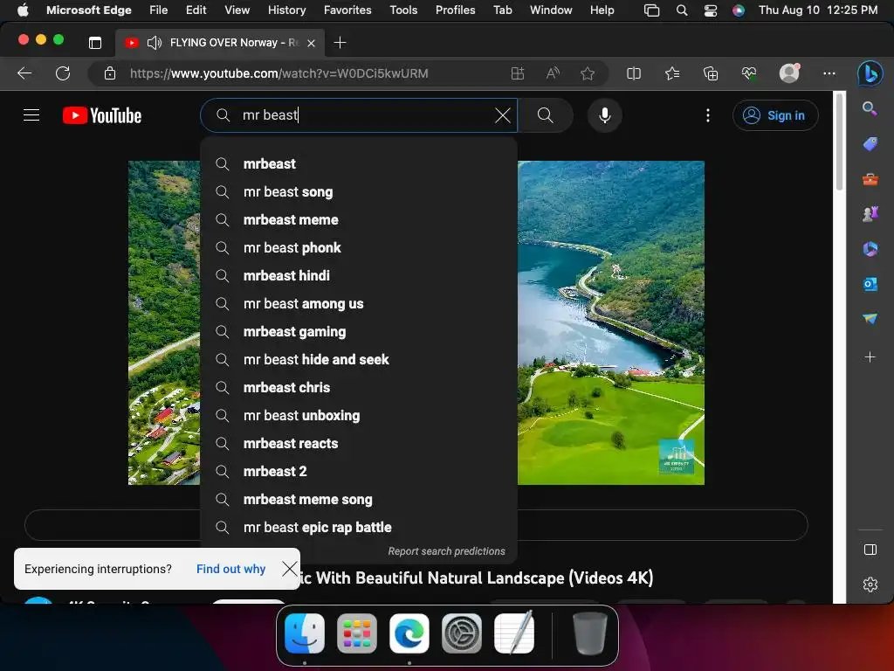The image size is (894, 671).
Task: Choose suggestion "mrbeast gaming"
Action: pos(359,331)
